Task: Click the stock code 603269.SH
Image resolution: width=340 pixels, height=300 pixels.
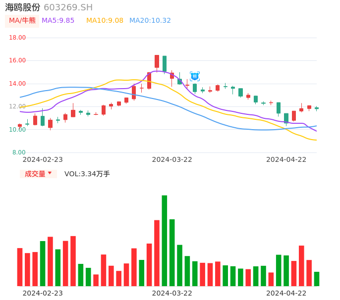Action: [68, 7]
